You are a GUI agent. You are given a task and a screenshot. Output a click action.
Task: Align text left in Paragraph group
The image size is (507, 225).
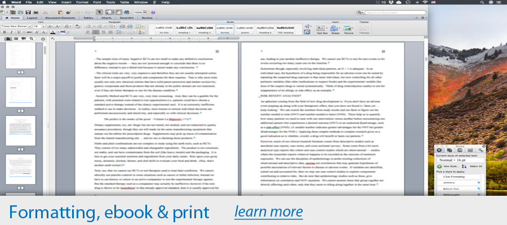tap(88, 32)
